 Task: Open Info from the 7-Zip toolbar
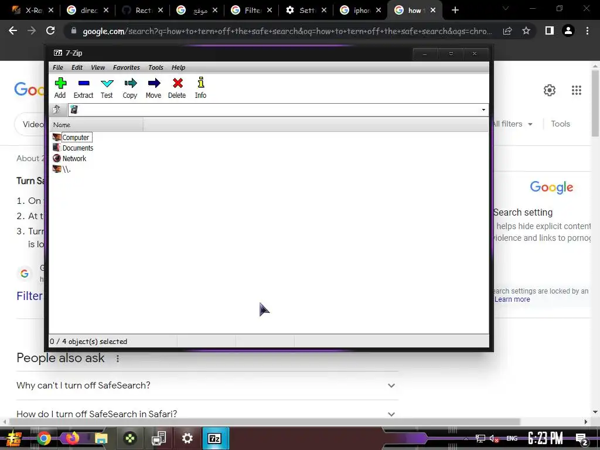(200, 88)
